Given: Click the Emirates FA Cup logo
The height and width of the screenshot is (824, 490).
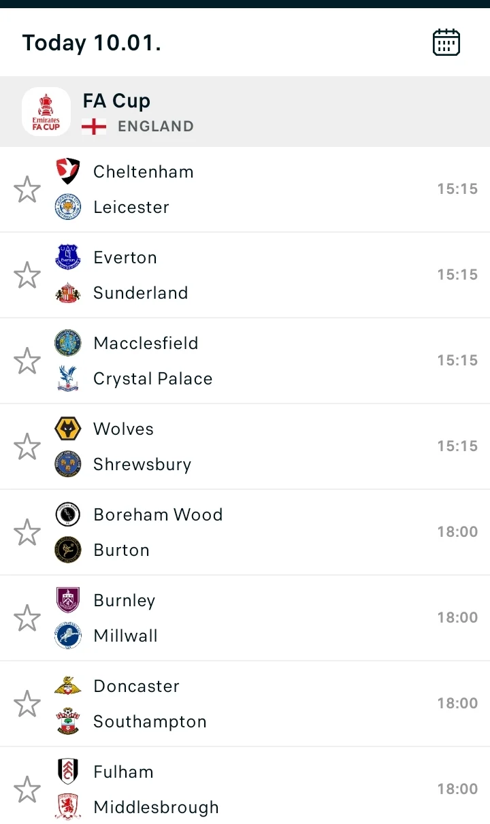Looking at the screenshot, I should (x=46, y=112).
